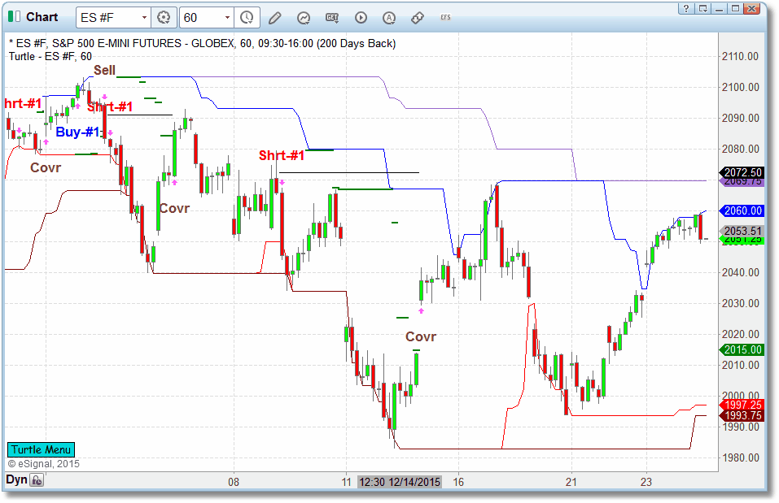Image resolution: width=779 pixels, height=503 pixels.
Task: Open the Turtle Menu button
Action: (x=41, y=450)
